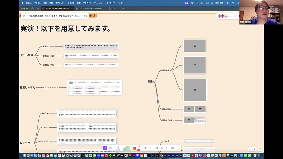Image resolution: width=283 pixels, height=159 pixels.
Task: Click the 3カラム layout label
Action: point(45,141)
